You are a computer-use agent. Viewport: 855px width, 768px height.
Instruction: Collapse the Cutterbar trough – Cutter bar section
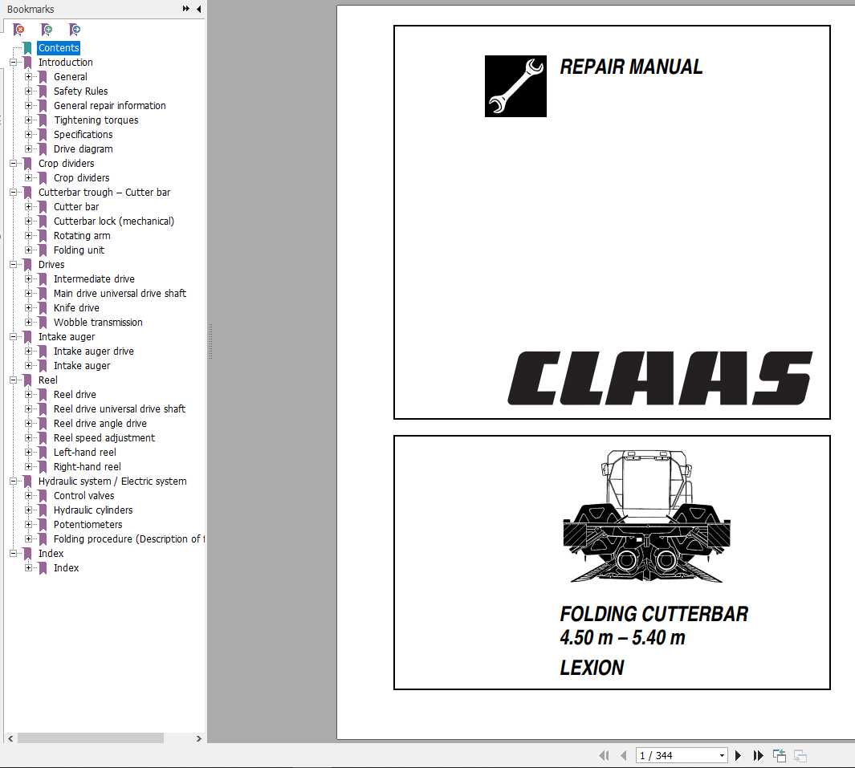(13, 193)
